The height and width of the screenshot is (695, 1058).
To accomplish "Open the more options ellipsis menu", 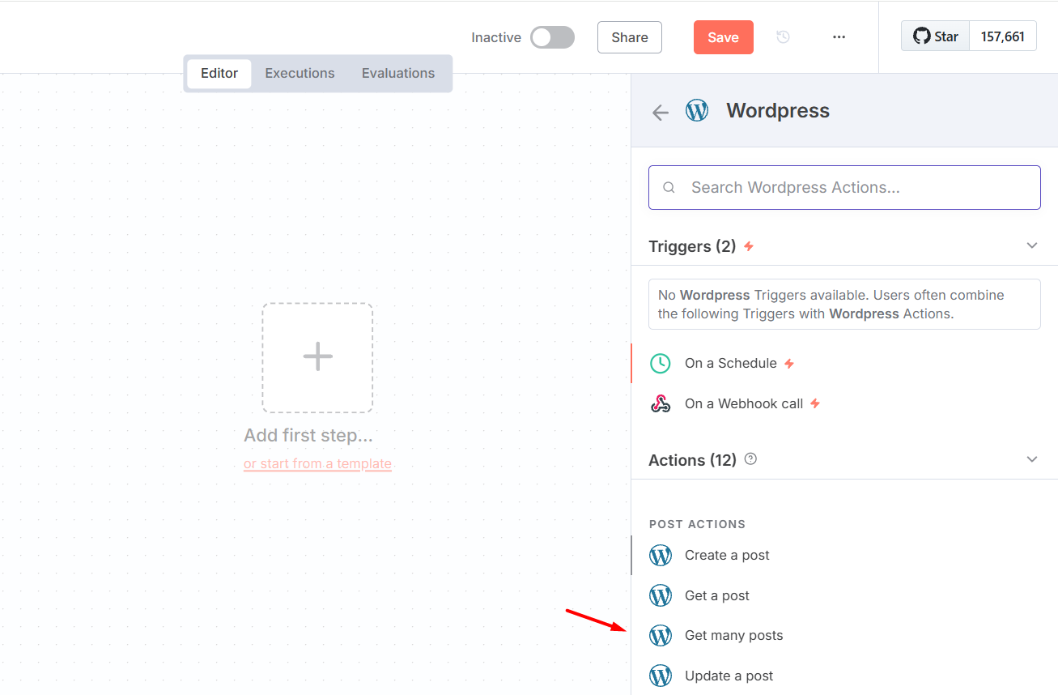I will pos(839,36).
